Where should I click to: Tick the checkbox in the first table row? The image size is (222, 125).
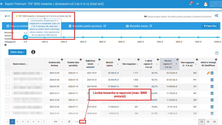8,73
